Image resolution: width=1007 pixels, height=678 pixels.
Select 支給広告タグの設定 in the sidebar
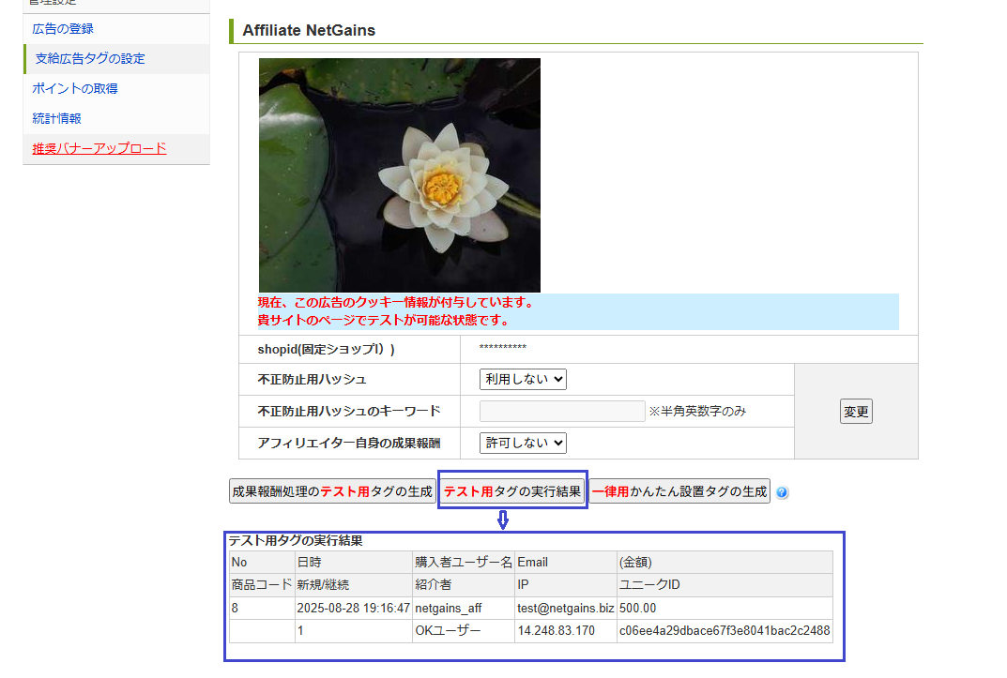pyautogui.click(x=90, y=59)
